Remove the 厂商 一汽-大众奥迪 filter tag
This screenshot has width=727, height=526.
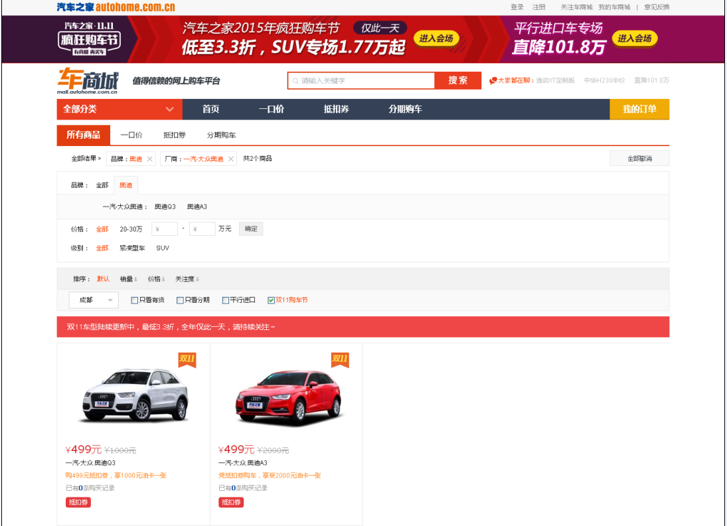coord(231,159)
